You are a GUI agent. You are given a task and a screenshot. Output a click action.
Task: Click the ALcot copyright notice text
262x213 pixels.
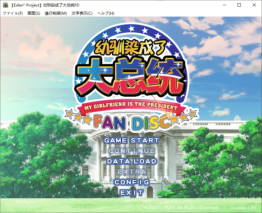pos(182,208)
